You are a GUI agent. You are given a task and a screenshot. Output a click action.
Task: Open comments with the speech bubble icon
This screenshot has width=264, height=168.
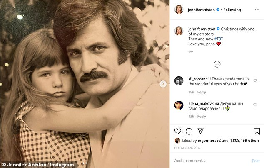189,131
